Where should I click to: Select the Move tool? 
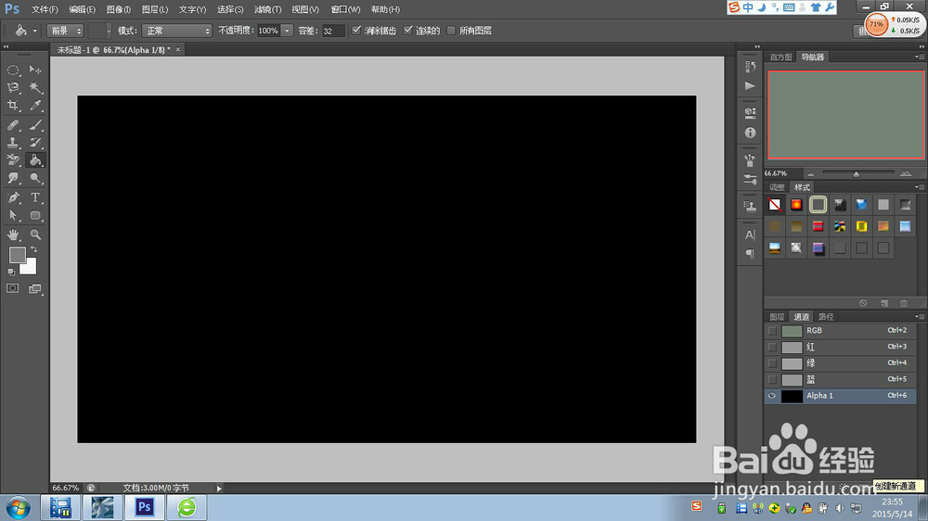(x=35, y=70)
